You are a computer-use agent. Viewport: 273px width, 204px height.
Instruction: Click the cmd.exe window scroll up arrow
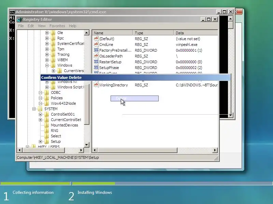coord(231,19)
